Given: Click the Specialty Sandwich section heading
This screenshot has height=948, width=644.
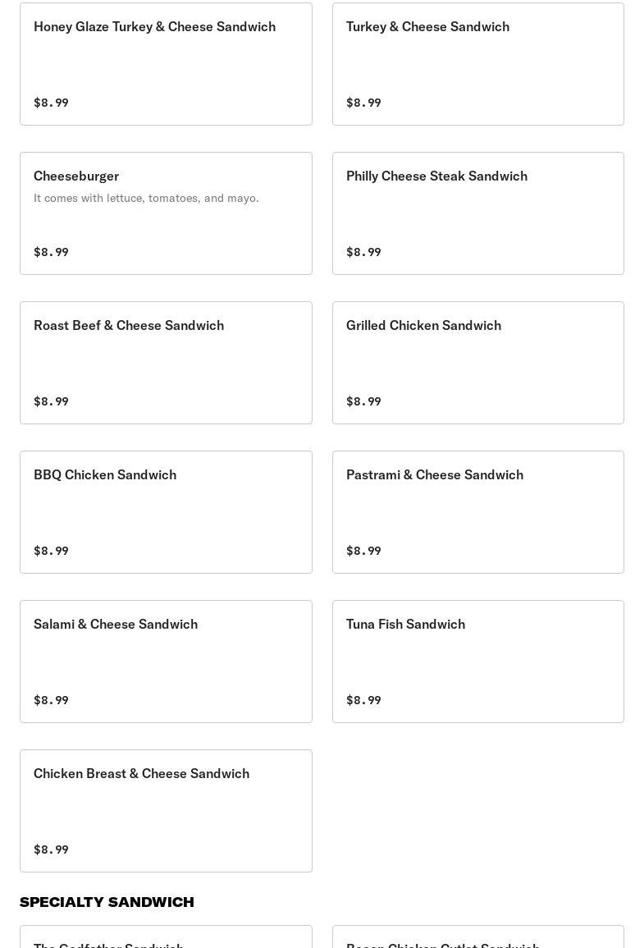Looking at the screenshot, I should pyautogui.click(x=107, y=902).
